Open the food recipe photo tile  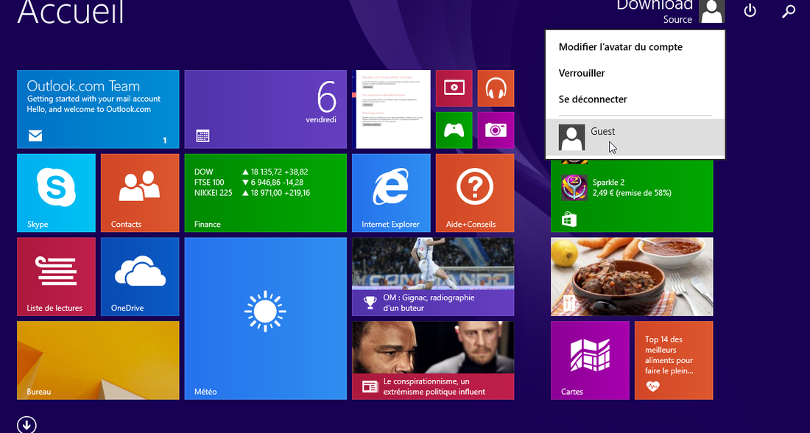pyautogui.click(x=632, y=276)
